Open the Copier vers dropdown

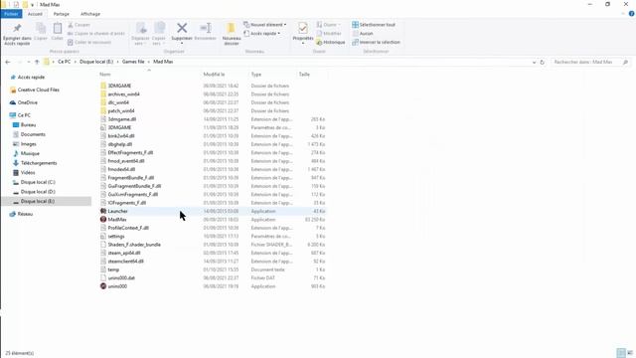pyautogui.click(x=159, y=34)
